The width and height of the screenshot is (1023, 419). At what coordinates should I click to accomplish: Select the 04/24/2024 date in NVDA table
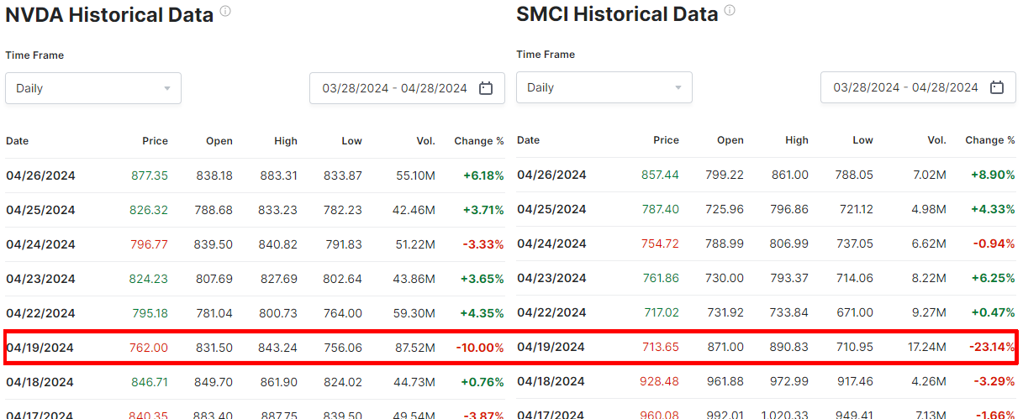pos(40,244)
